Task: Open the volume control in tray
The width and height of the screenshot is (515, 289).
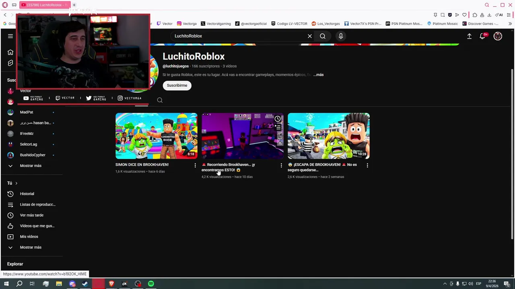Action: pyautogui.click(x=471, y=284)
